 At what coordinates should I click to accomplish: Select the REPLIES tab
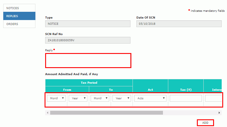[19, 16]
